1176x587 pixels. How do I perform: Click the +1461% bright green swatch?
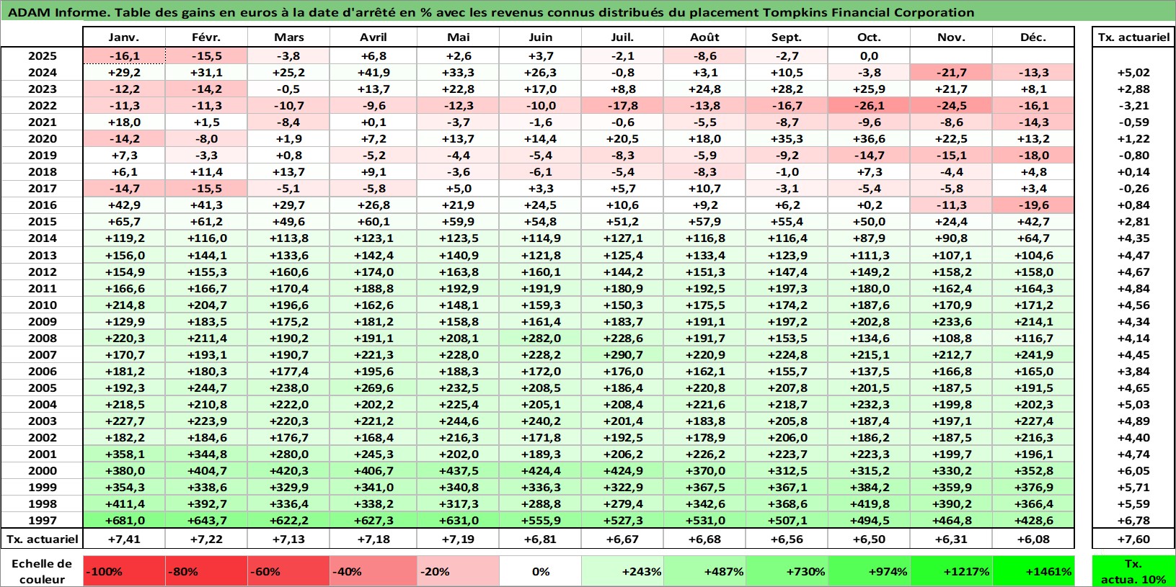(1033, 571)
